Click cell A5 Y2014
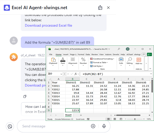The height and width of the screenshot is (135, 154). (x=59, y=96)
